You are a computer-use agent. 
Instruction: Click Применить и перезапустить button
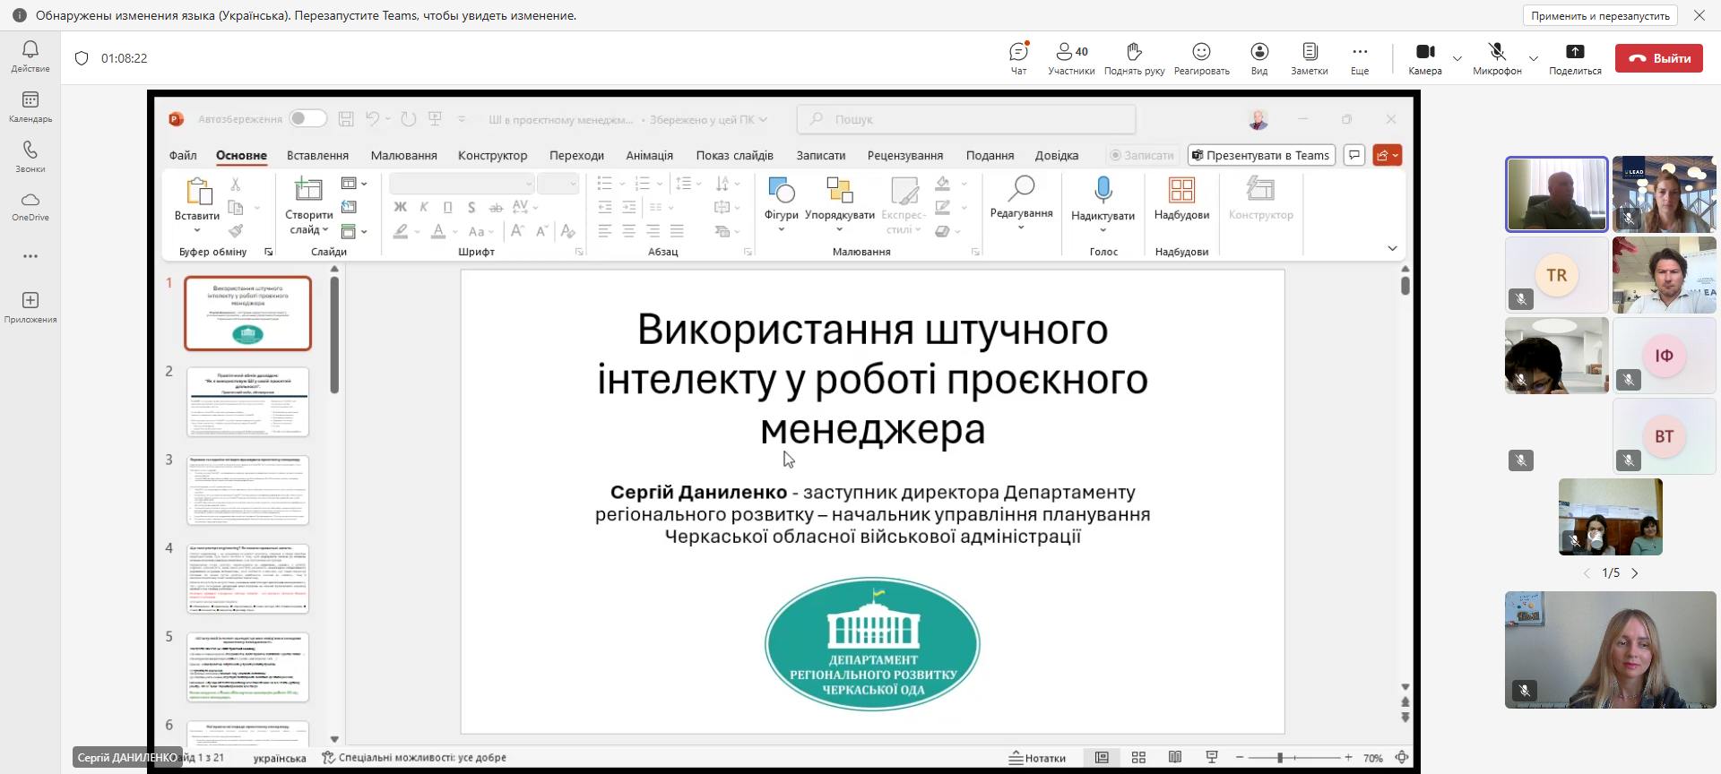click(1600, 15)
